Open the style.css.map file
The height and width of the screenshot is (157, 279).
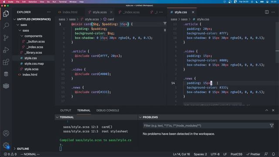coord(34,64)
